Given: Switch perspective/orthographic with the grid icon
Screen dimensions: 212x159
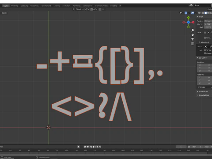Looking at the screenshot, I should click(x=193, y=44).
